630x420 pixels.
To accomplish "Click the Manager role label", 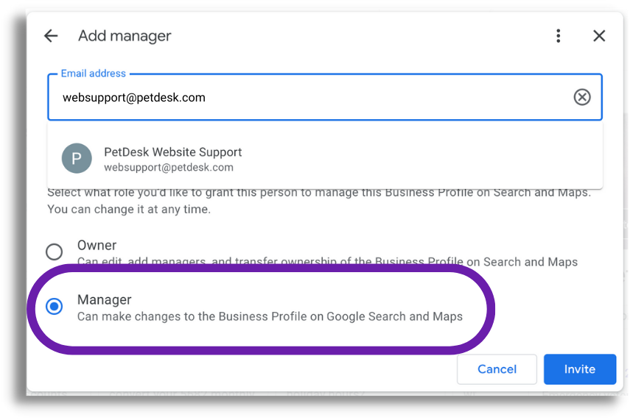I will click(x=105, y=299).
